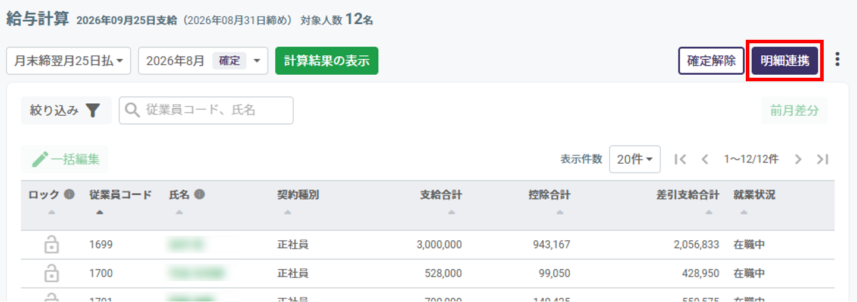Toggle lock icon for employee 1699
Viewport: 857px width, 302px height.
click(x=52, y=244)
